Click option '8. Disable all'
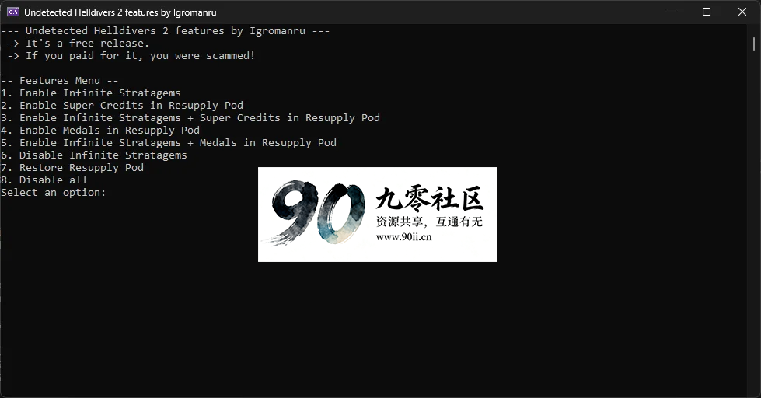Viewport: 761px width, 398px height. coord(44,180)
